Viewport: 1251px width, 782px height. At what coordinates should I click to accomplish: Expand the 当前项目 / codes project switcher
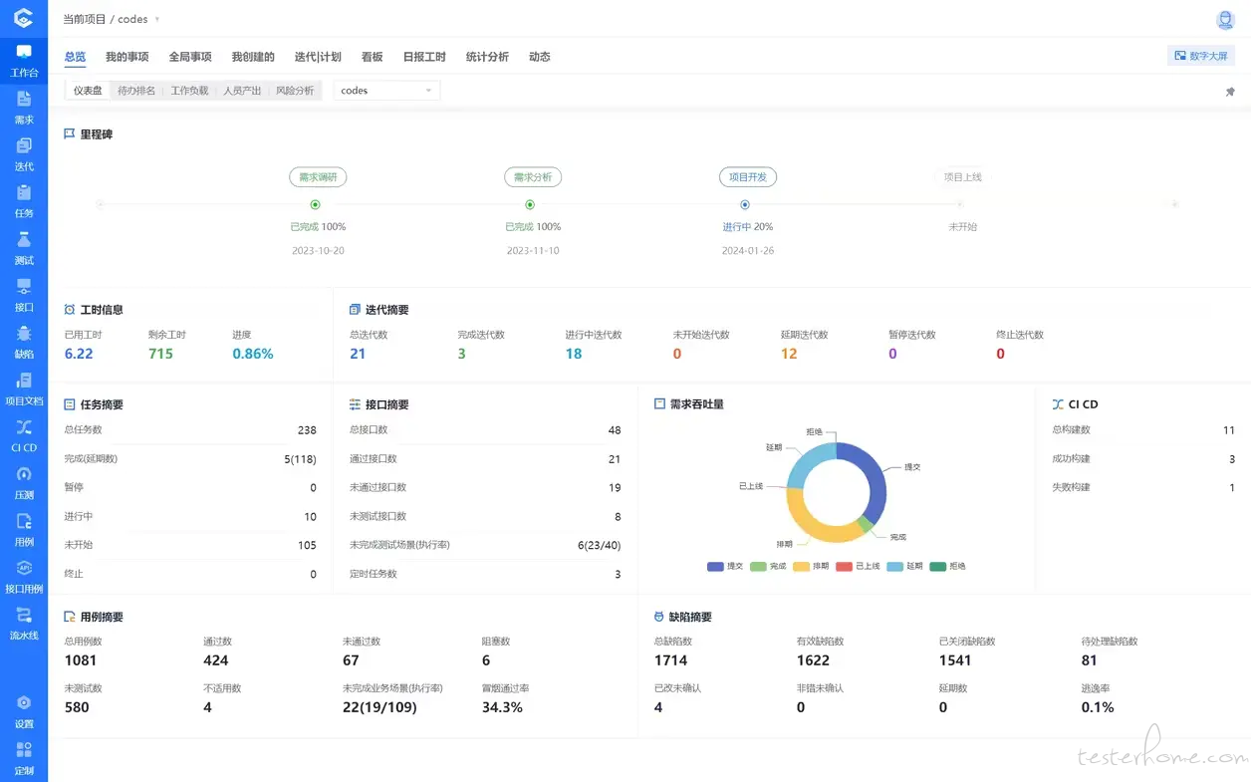point(111,19)
